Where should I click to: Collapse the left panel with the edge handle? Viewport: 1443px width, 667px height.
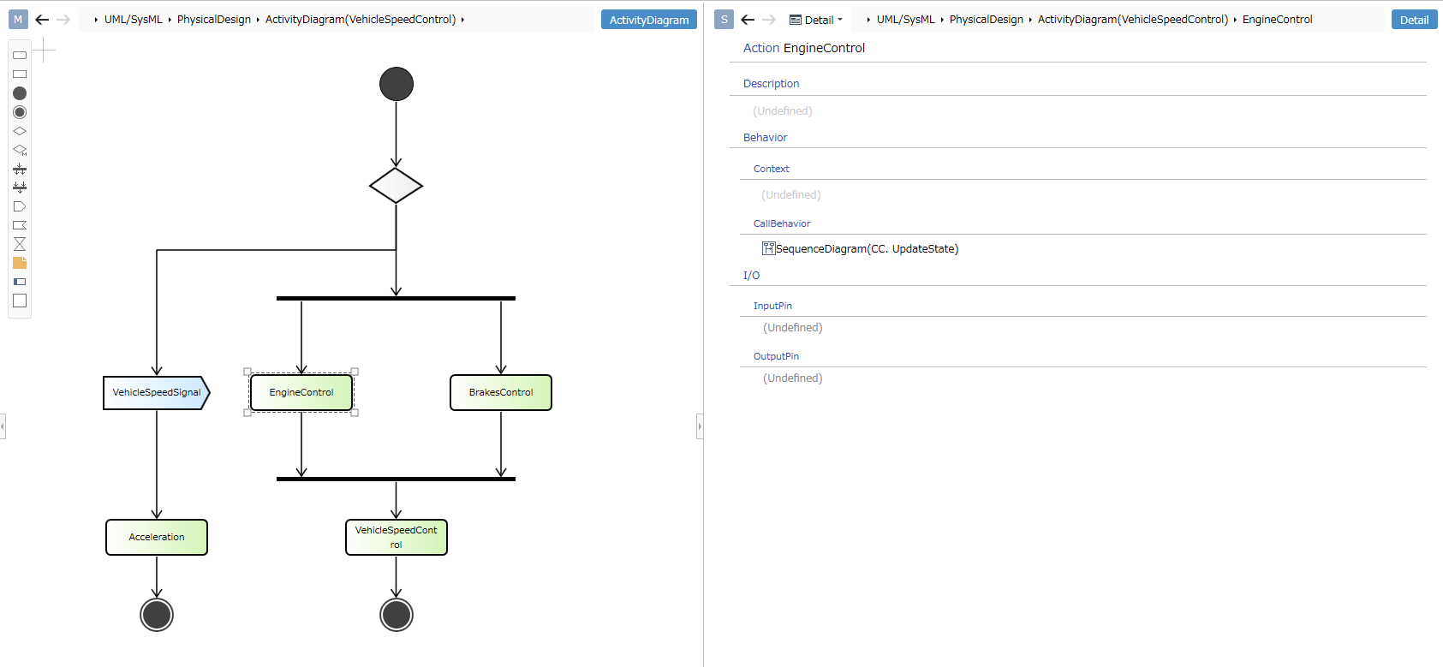[3, 426]
